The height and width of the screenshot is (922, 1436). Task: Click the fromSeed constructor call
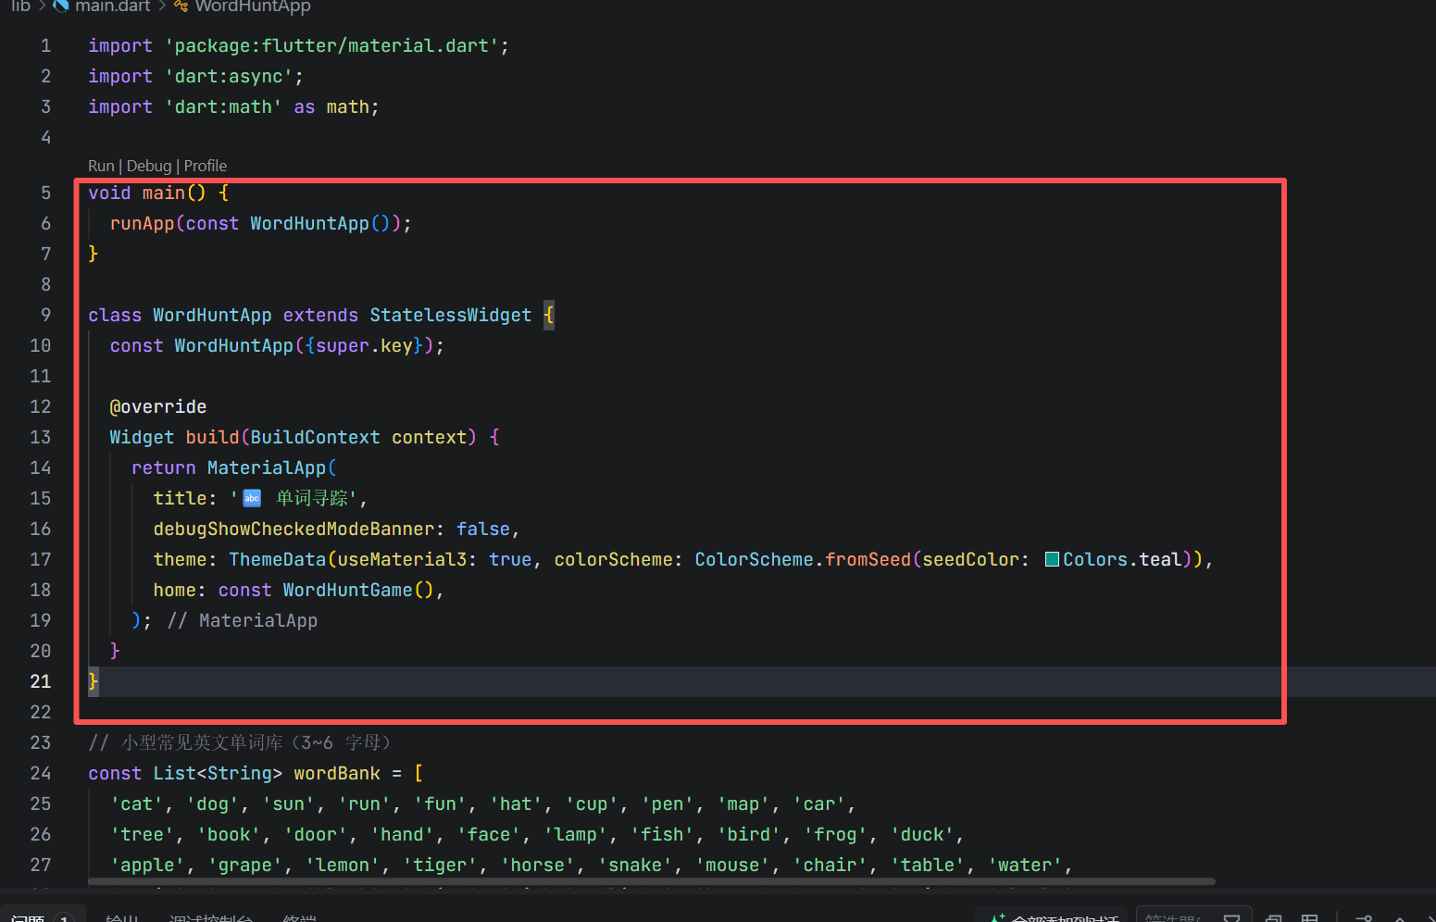[868, 559]
